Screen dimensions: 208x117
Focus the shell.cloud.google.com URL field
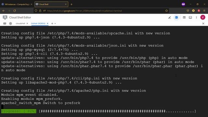pos(84,11)
